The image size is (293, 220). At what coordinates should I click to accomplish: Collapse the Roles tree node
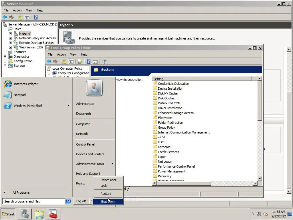pyautogui.click(x=5, y=29)
